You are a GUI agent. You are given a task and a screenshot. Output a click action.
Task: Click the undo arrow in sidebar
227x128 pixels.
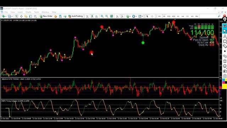tap(225, 56)
